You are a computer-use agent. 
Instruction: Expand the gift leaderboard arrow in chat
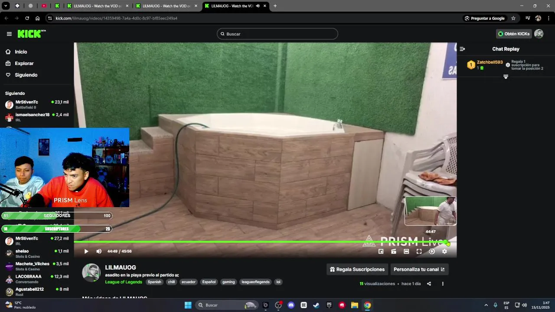pos(506,77)
